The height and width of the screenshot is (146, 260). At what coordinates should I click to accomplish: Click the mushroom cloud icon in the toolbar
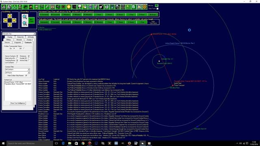coord(80,7)
